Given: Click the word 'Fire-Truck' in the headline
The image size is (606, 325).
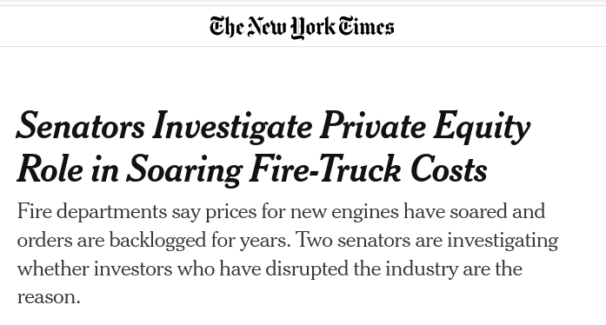Looking at the screenshot, I should point(325,169).
